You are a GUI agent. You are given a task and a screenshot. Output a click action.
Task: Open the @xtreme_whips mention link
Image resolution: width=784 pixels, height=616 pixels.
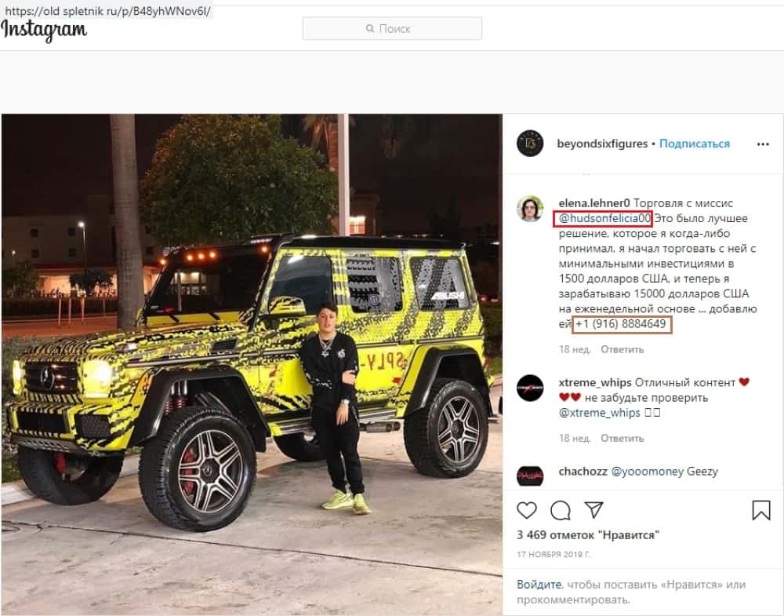(x=599, y=413)
